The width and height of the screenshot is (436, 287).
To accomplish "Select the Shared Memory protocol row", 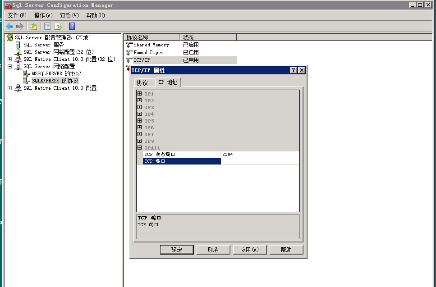I will click(181, 45).
